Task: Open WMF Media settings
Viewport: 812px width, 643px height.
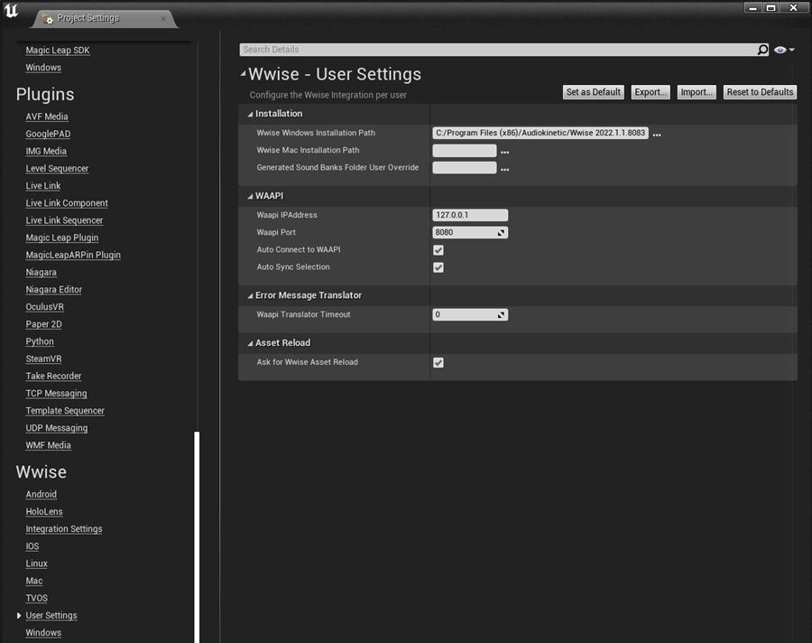Action: click(x=48, y=445)
